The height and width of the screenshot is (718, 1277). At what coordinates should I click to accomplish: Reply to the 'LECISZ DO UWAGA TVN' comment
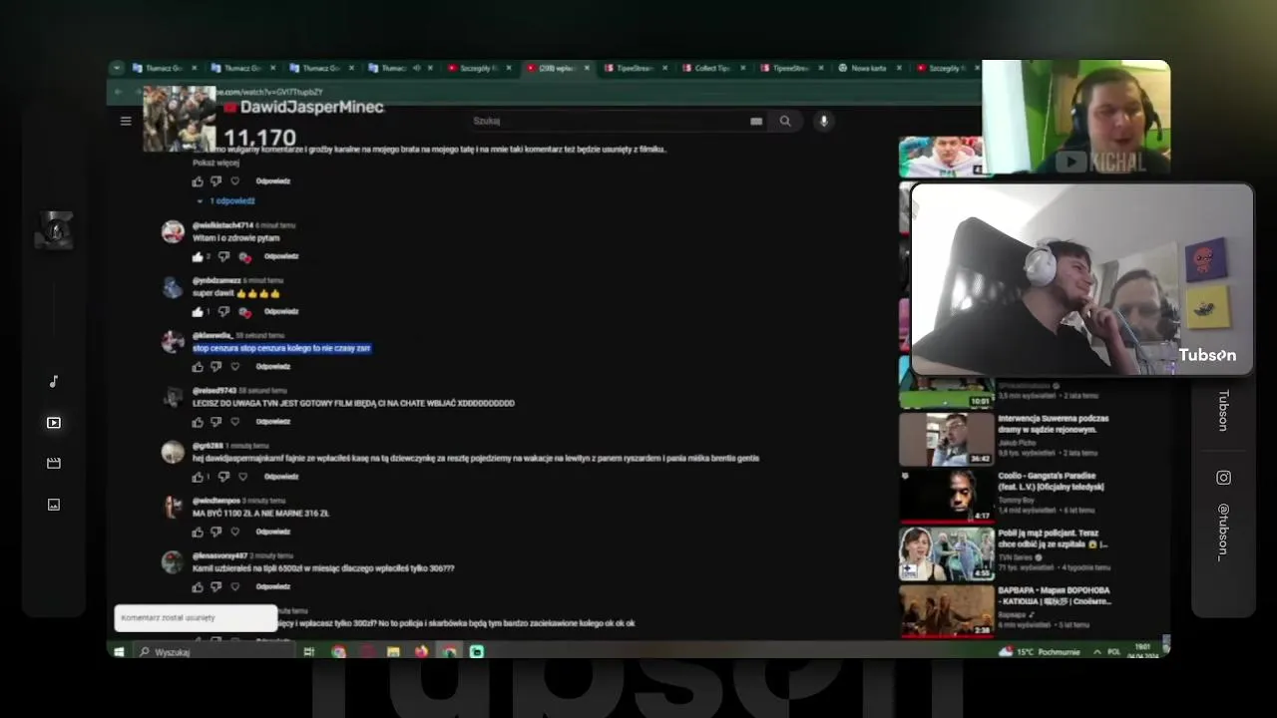pyautogui.click(x=273, y=421)
